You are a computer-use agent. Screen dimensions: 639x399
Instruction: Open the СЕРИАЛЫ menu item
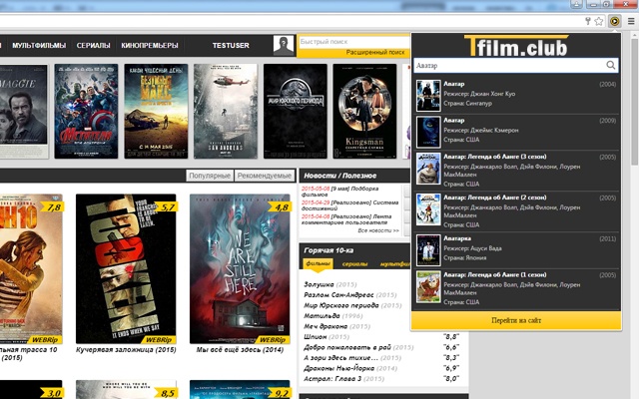pos(93,45)
